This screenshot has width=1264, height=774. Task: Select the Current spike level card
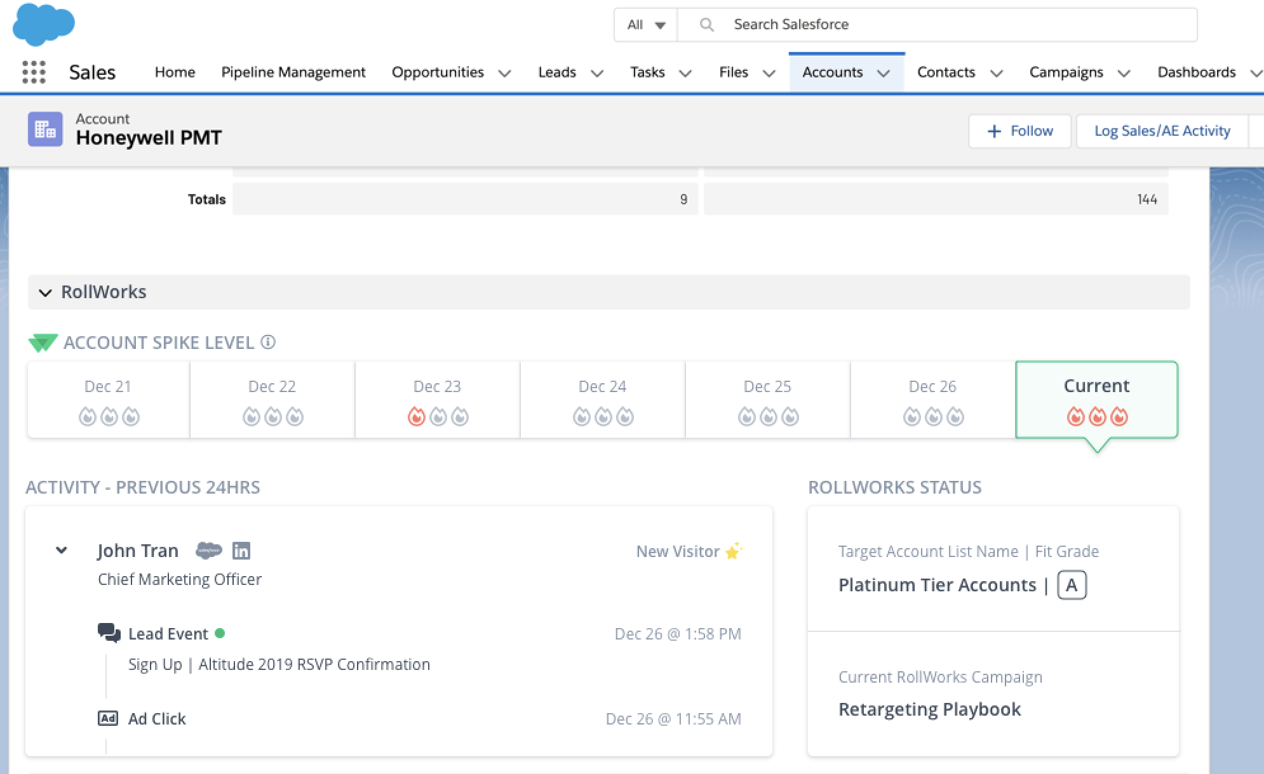1097,400
